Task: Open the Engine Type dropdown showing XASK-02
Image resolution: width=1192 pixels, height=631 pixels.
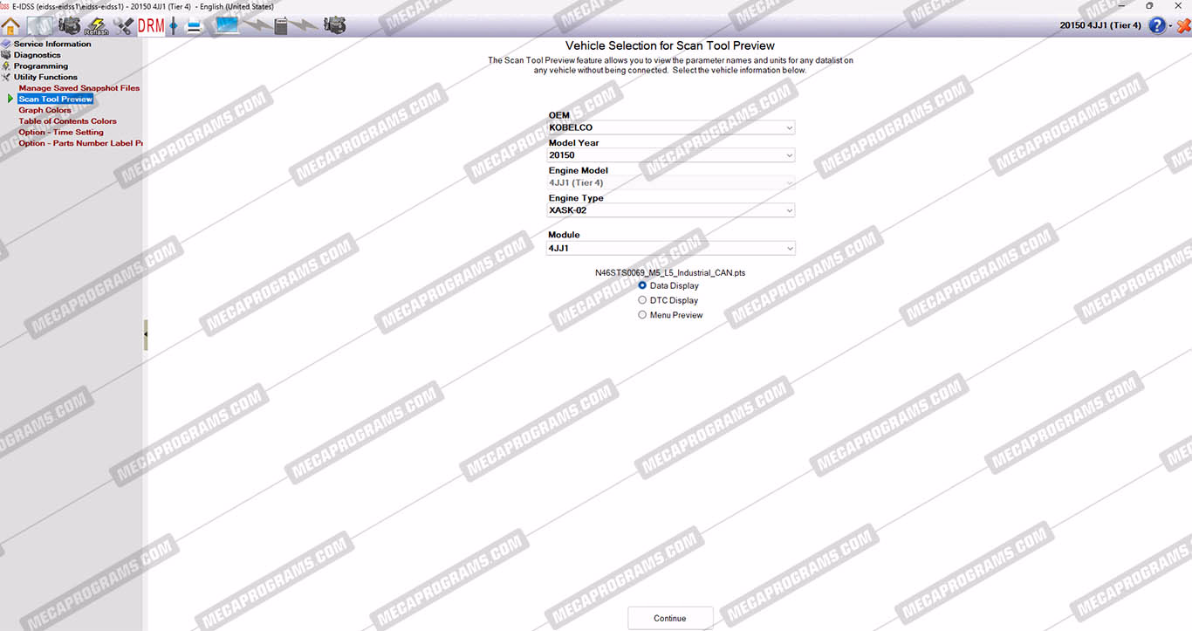Action: pos(671,210)
